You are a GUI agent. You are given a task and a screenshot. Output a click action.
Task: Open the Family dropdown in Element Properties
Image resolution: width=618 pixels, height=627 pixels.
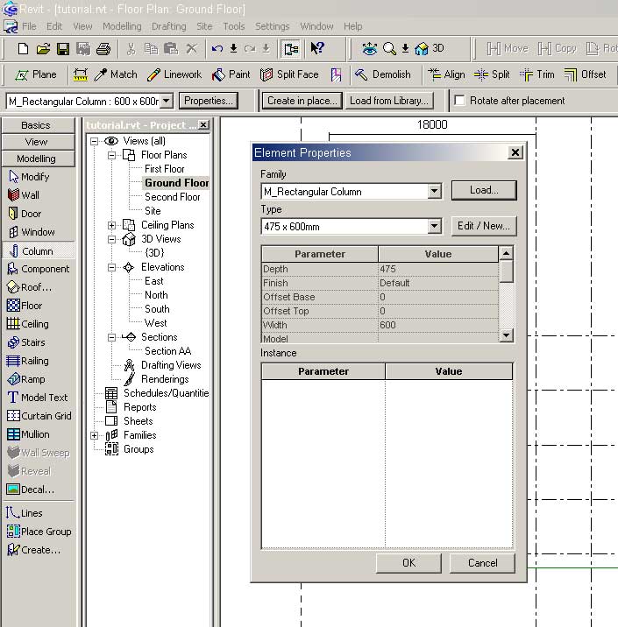point(434,191)
